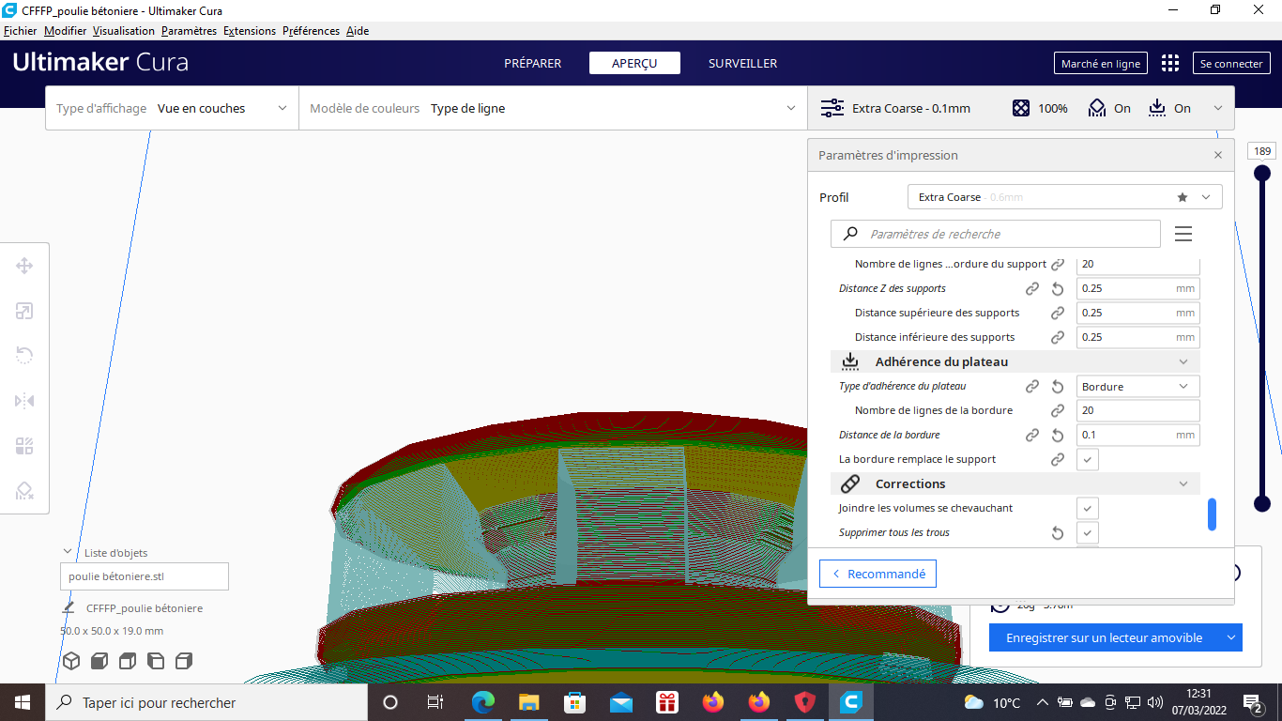Image resolution: width=1282 pixels, height=721 pixels.
Task: Open Cura from the Windows taskbar
Action: coord(851,702)
